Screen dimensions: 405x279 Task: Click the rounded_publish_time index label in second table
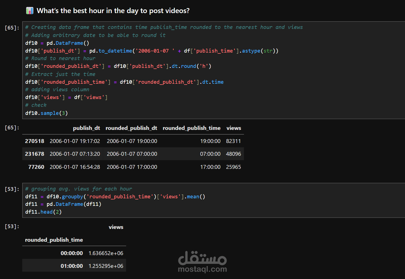point(54,240)
